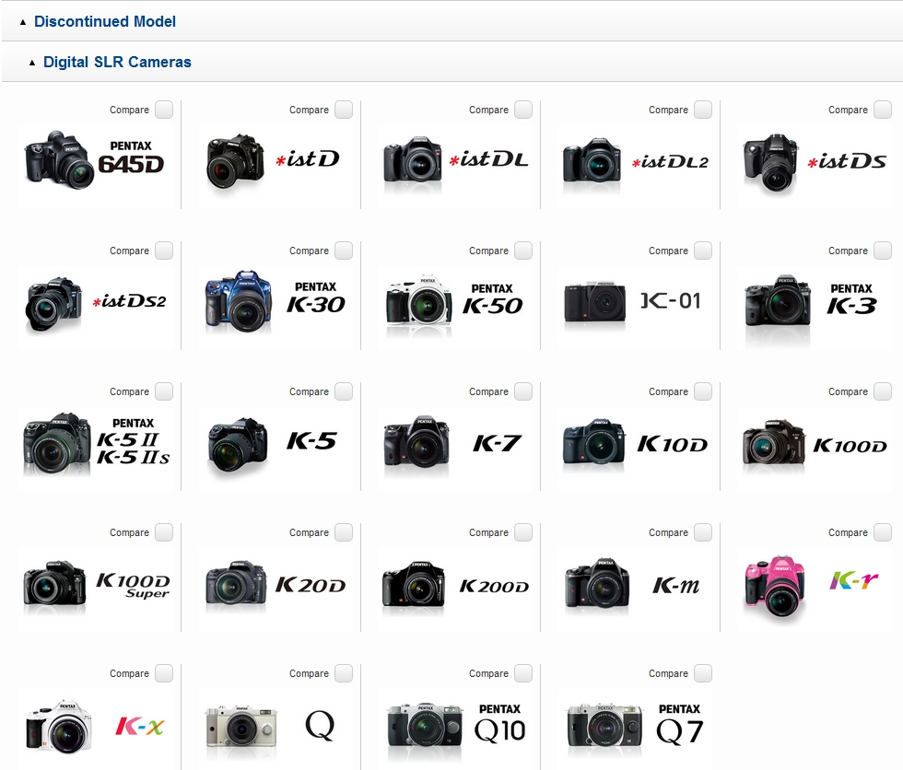Toggle the Compare checkbox for PENTAX K-3
The width and height of the screenshot is (903, 770).
click(x=883, y=251)
